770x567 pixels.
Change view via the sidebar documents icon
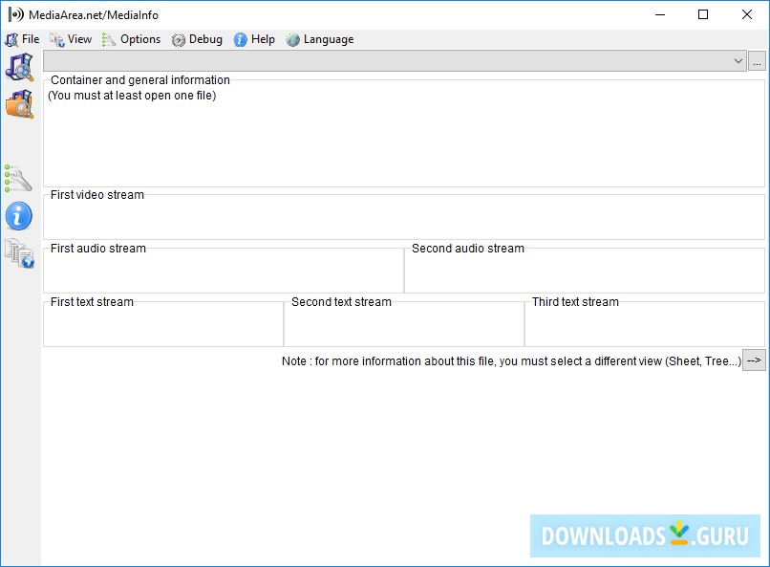coord(19,253)
